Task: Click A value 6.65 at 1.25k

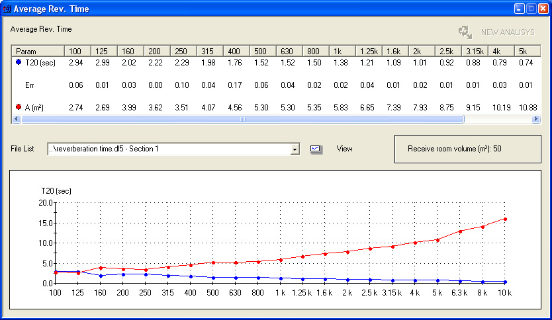Action: (367, 108)
